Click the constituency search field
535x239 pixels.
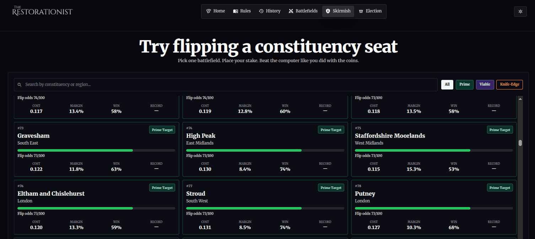point(227,85)
